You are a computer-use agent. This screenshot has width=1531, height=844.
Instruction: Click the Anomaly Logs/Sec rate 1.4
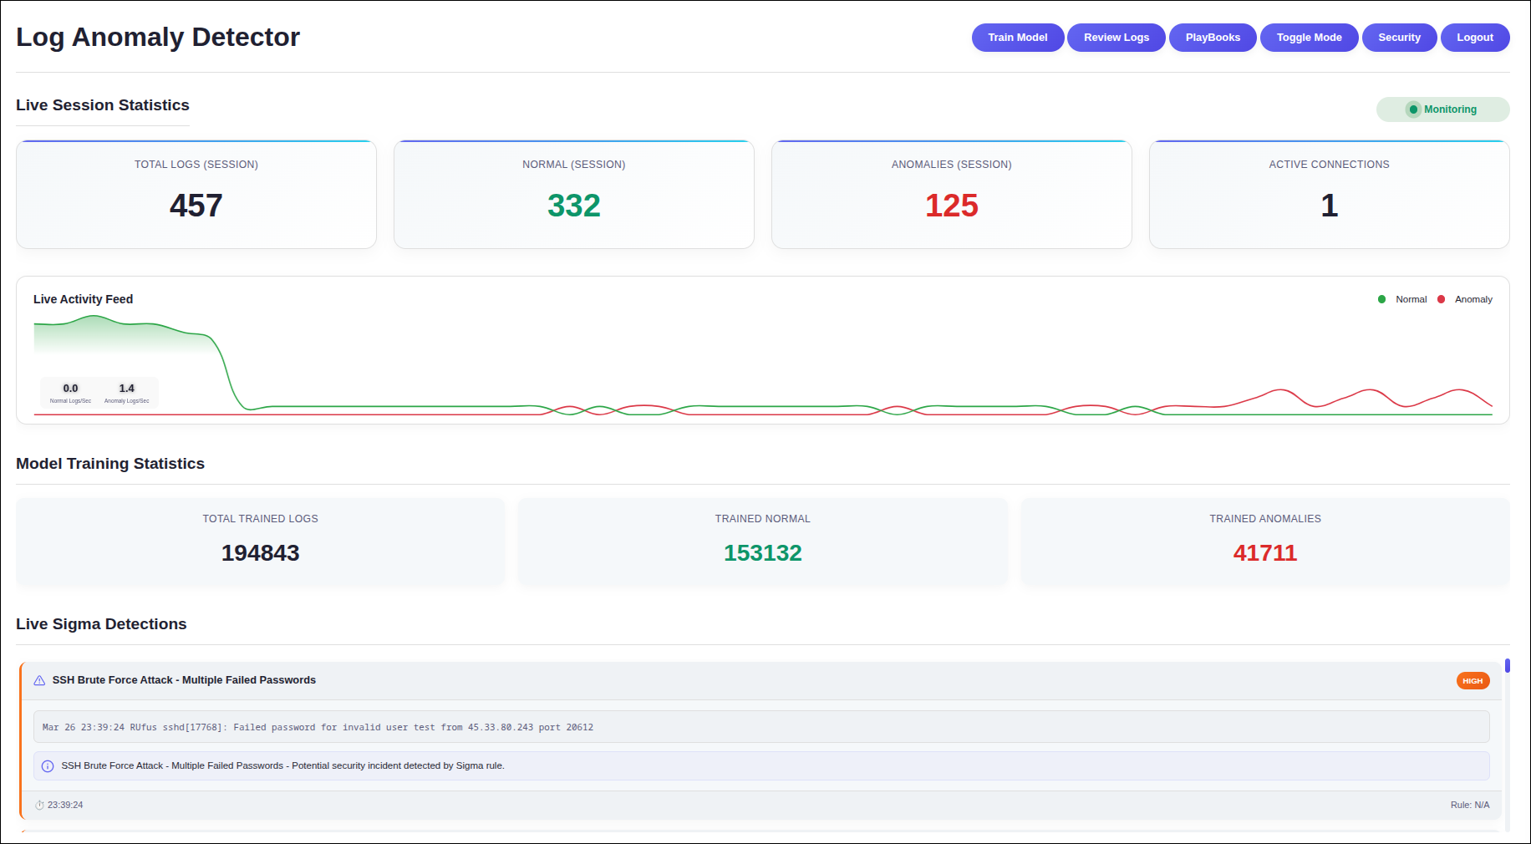126,389
